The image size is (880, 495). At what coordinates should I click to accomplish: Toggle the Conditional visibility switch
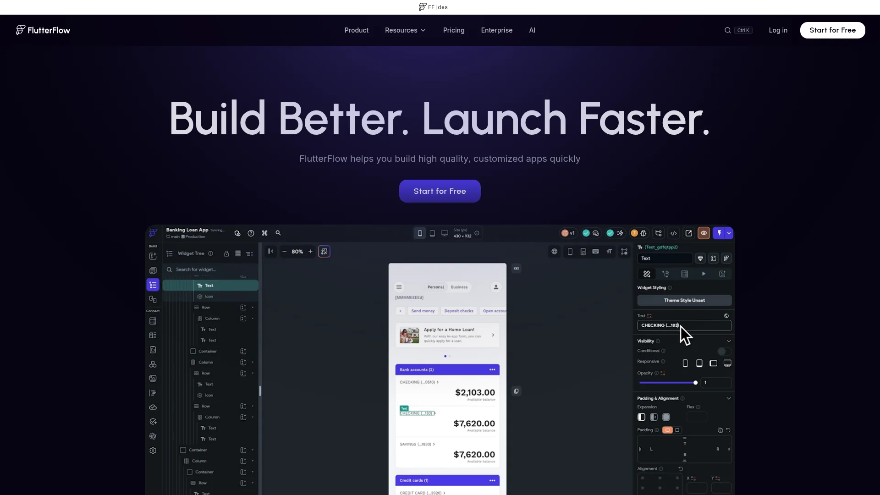point(724,351)
